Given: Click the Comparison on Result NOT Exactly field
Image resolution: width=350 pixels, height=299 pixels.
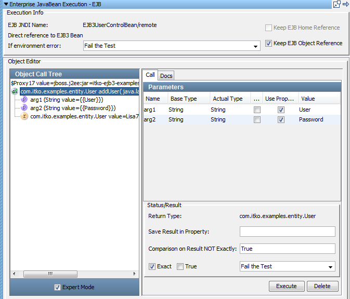Looking at the screenshot, I should click(288, 249).
